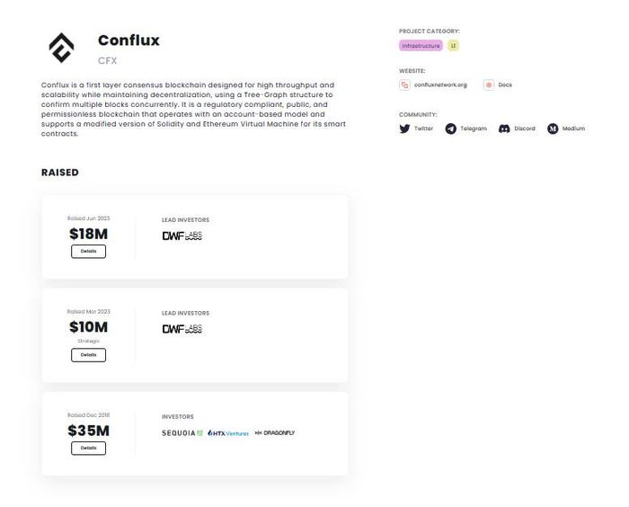This screenshot has width=629, height=507.
Task: Click DWF Labs logo in $18M round
Action: click(182, 236)
